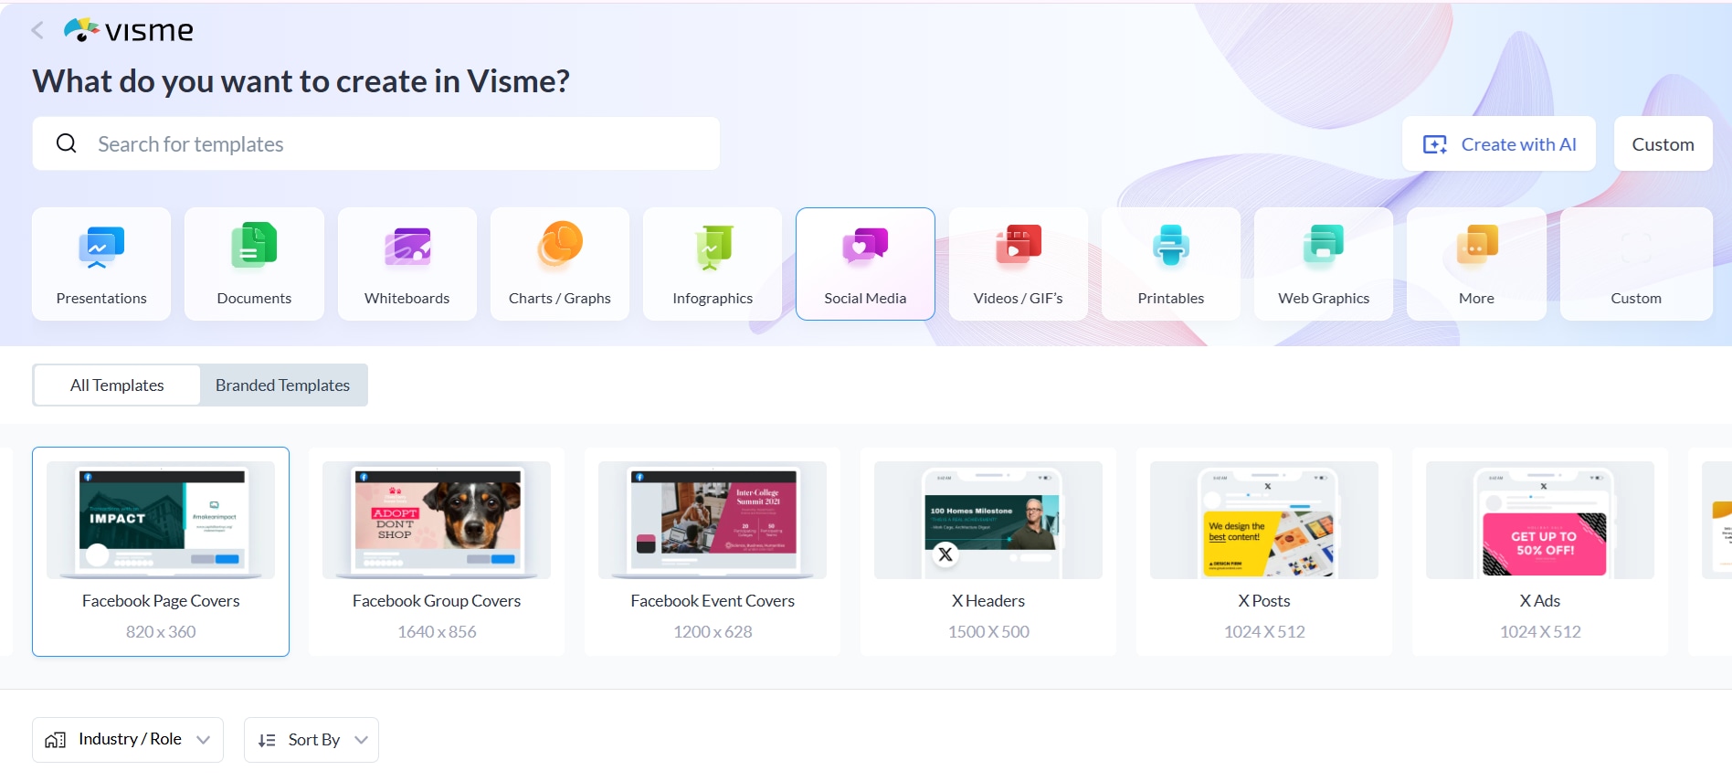
Task: Click the 'X Headers' title text
Action: [988, 601]
